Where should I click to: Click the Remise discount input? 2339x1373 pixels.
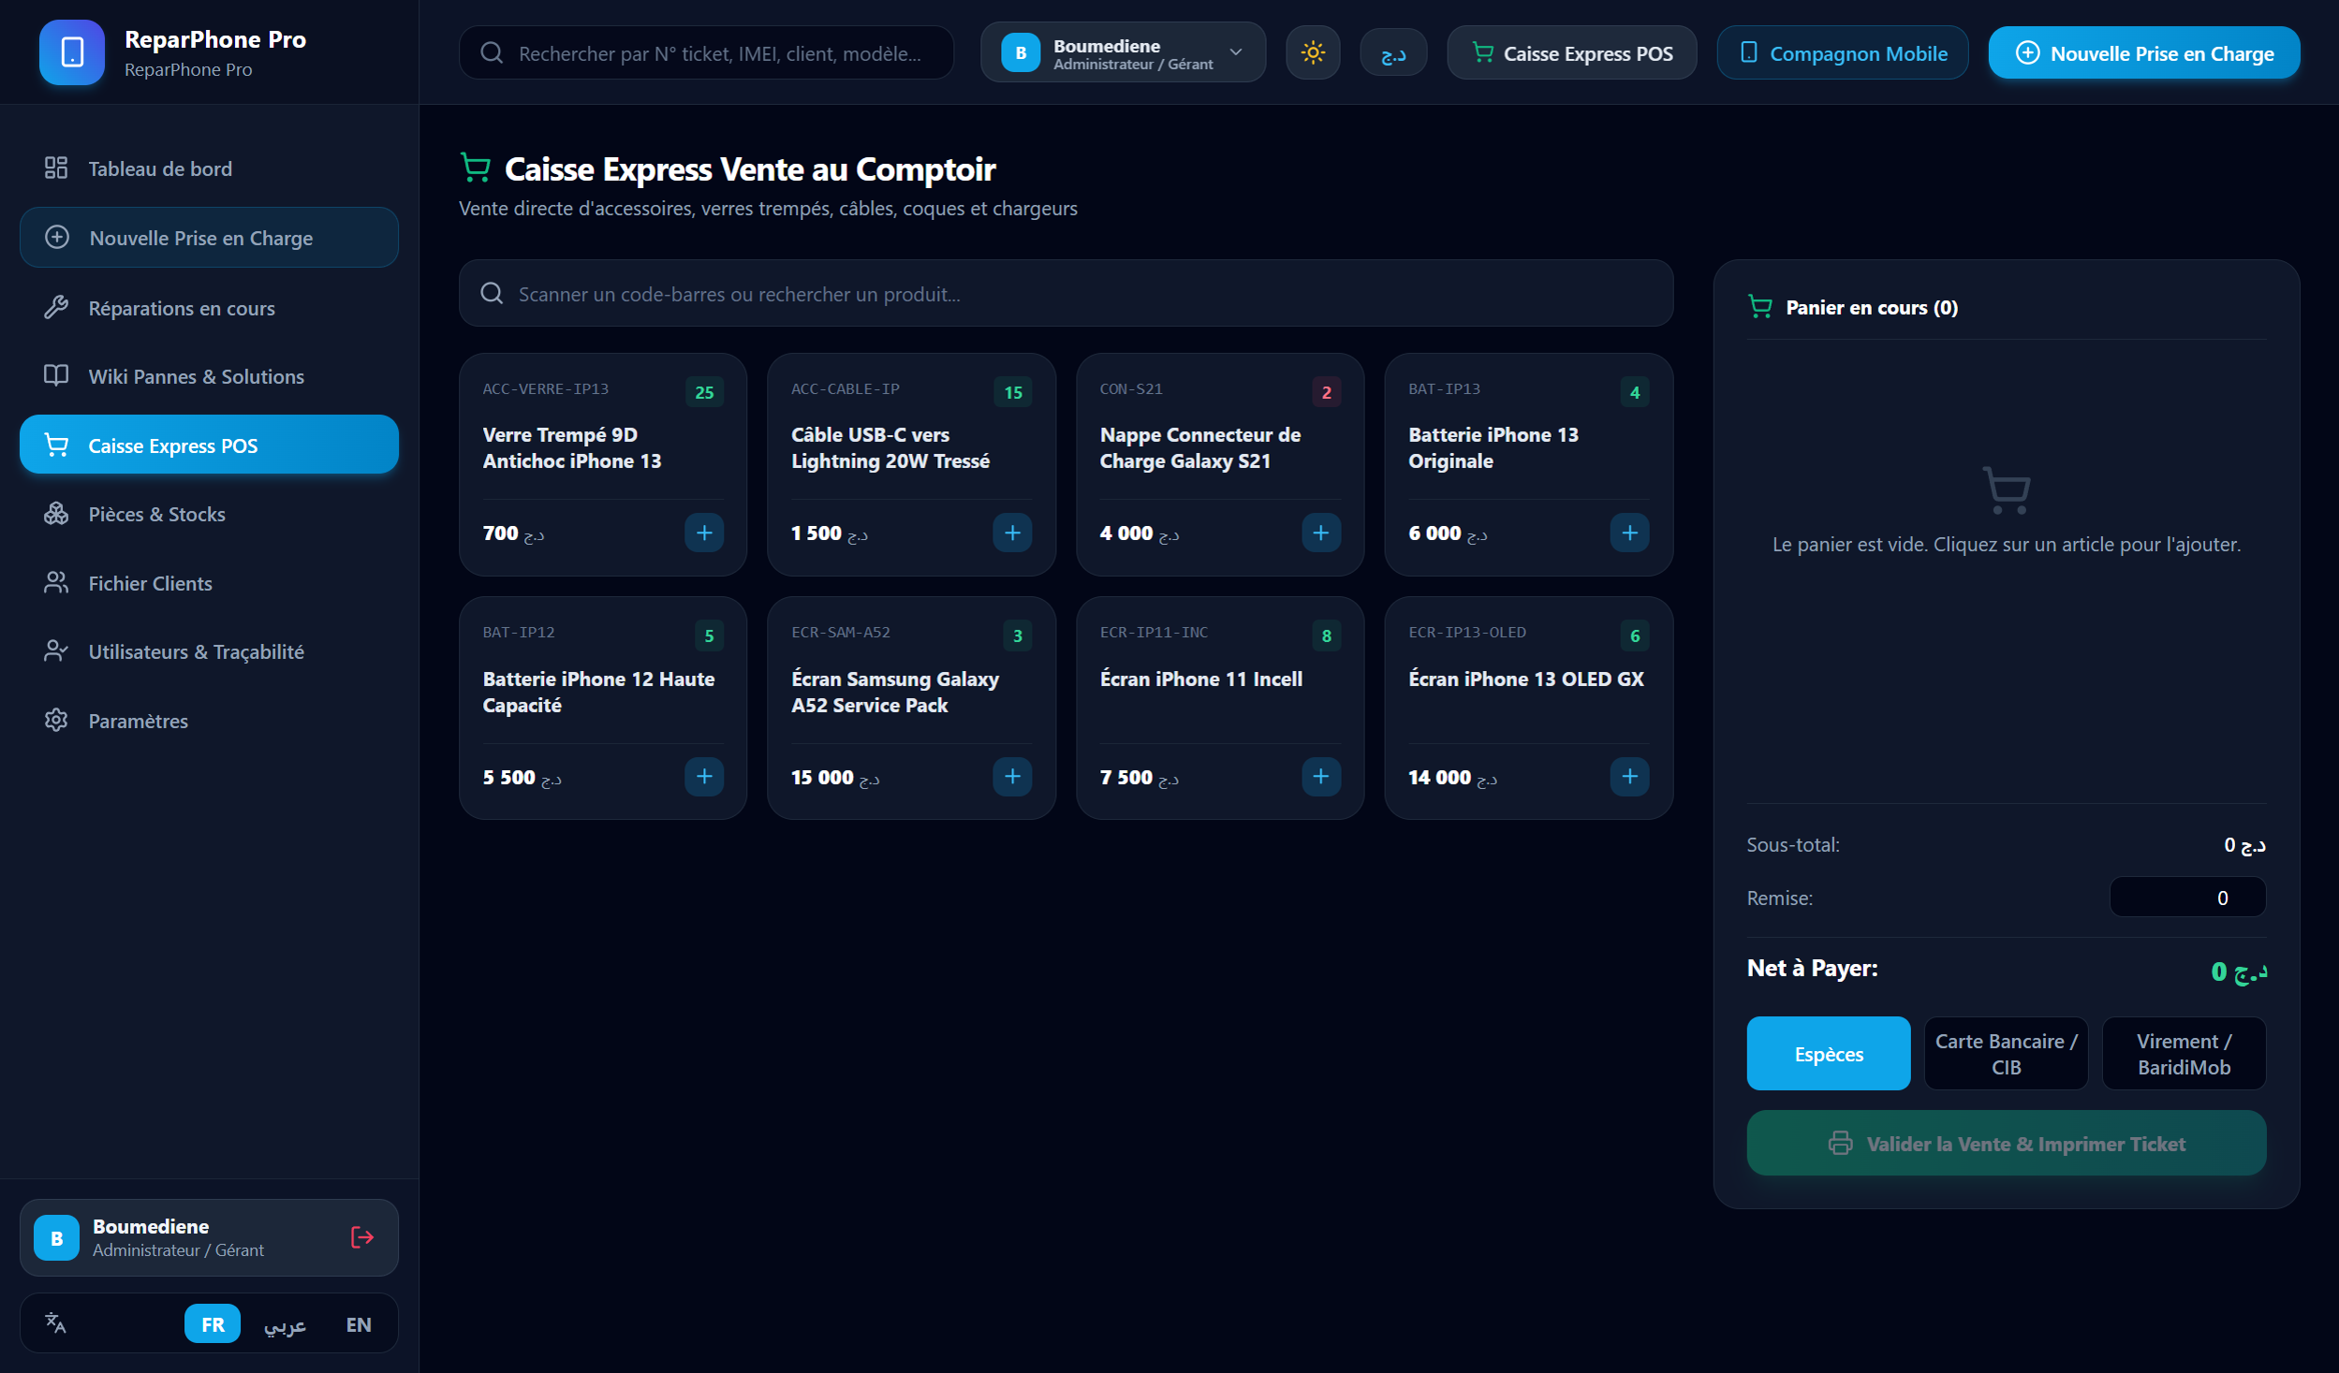(x=2187, y=898)
